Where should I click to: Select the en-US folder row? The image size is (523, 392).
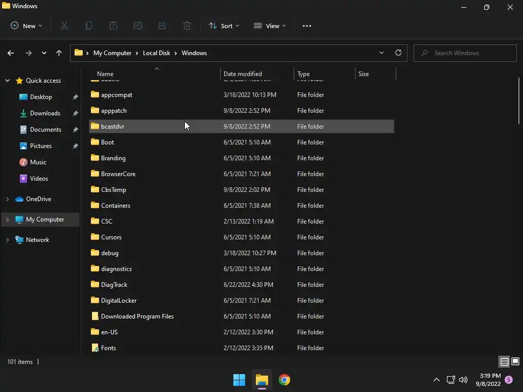click(242, 332)
